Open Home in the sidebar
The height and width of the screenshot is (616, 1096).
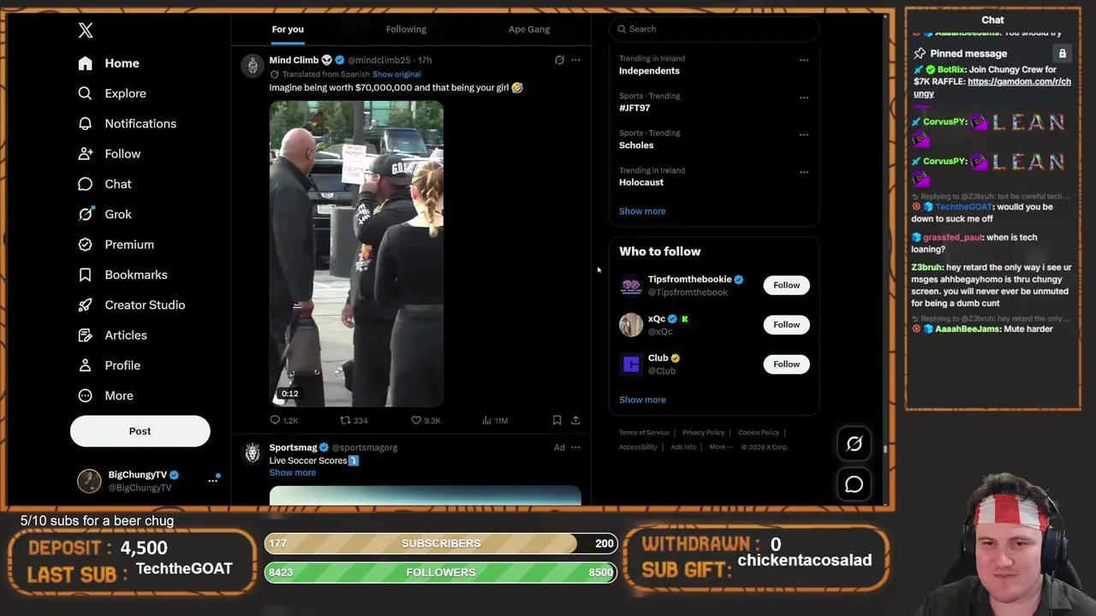(109, 63)
